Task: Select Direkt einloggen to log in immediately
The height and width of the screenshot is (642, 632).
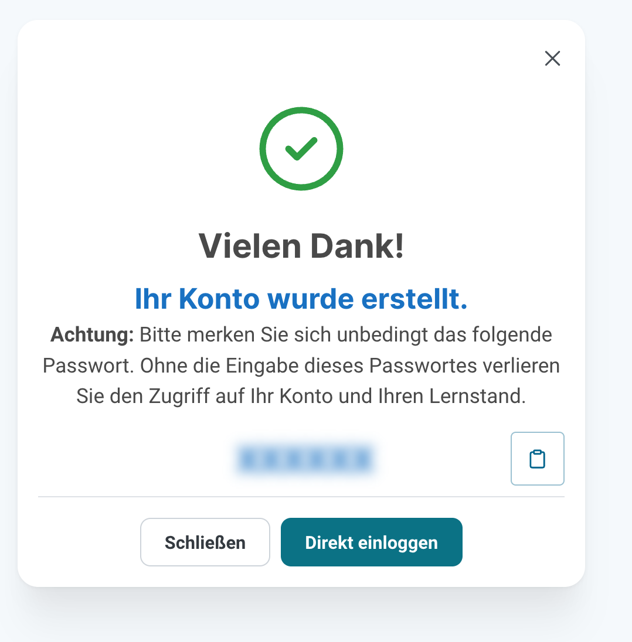Action: coord(371,542)
